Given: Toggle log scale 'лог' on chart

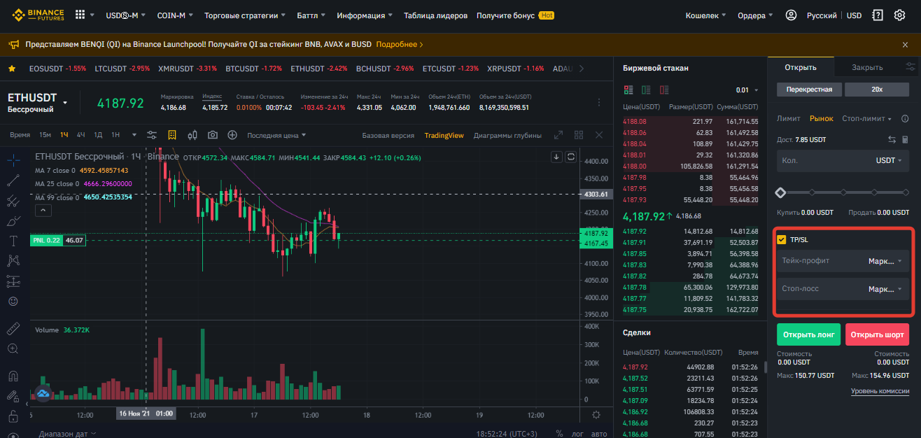Looking at the screenshot, I should [577, 434].
